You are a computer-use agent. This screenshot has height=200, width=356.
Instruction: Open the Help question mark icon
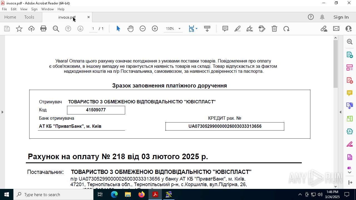(x=311, y=17)
